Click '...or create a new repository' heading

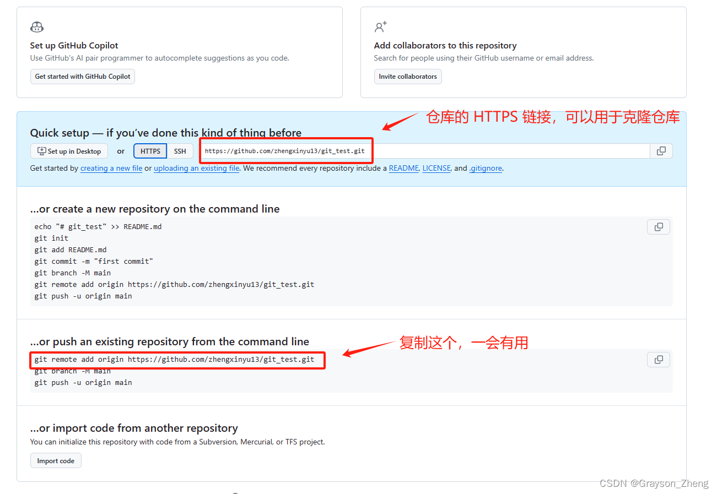[155, 209]
